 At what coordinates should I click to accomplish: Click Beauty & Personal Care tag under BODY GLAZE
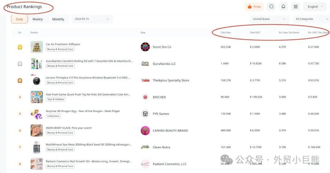(60, 133)
